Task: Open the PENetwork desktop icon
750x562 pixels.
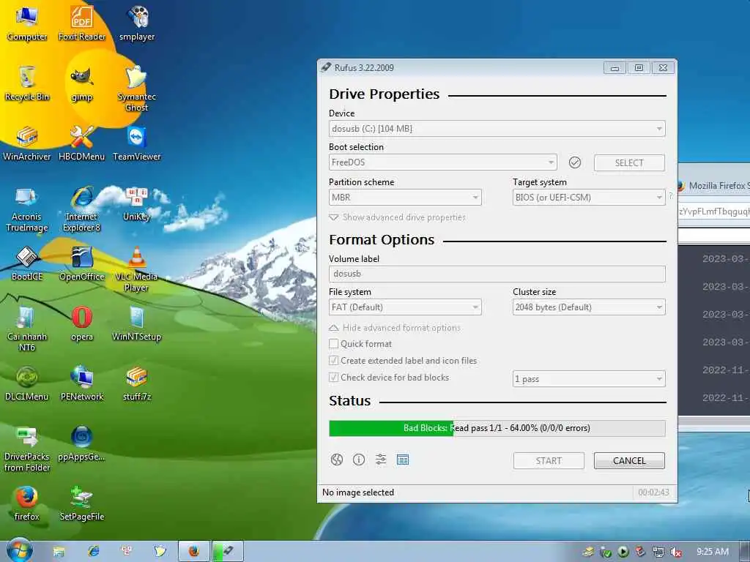Action: (x=82, y=383)
